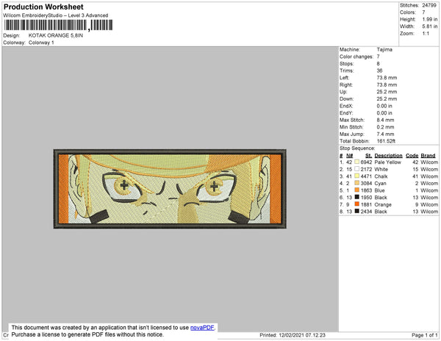
Task: Click the stitches count '24799'
Action: [x=429, y=5]
